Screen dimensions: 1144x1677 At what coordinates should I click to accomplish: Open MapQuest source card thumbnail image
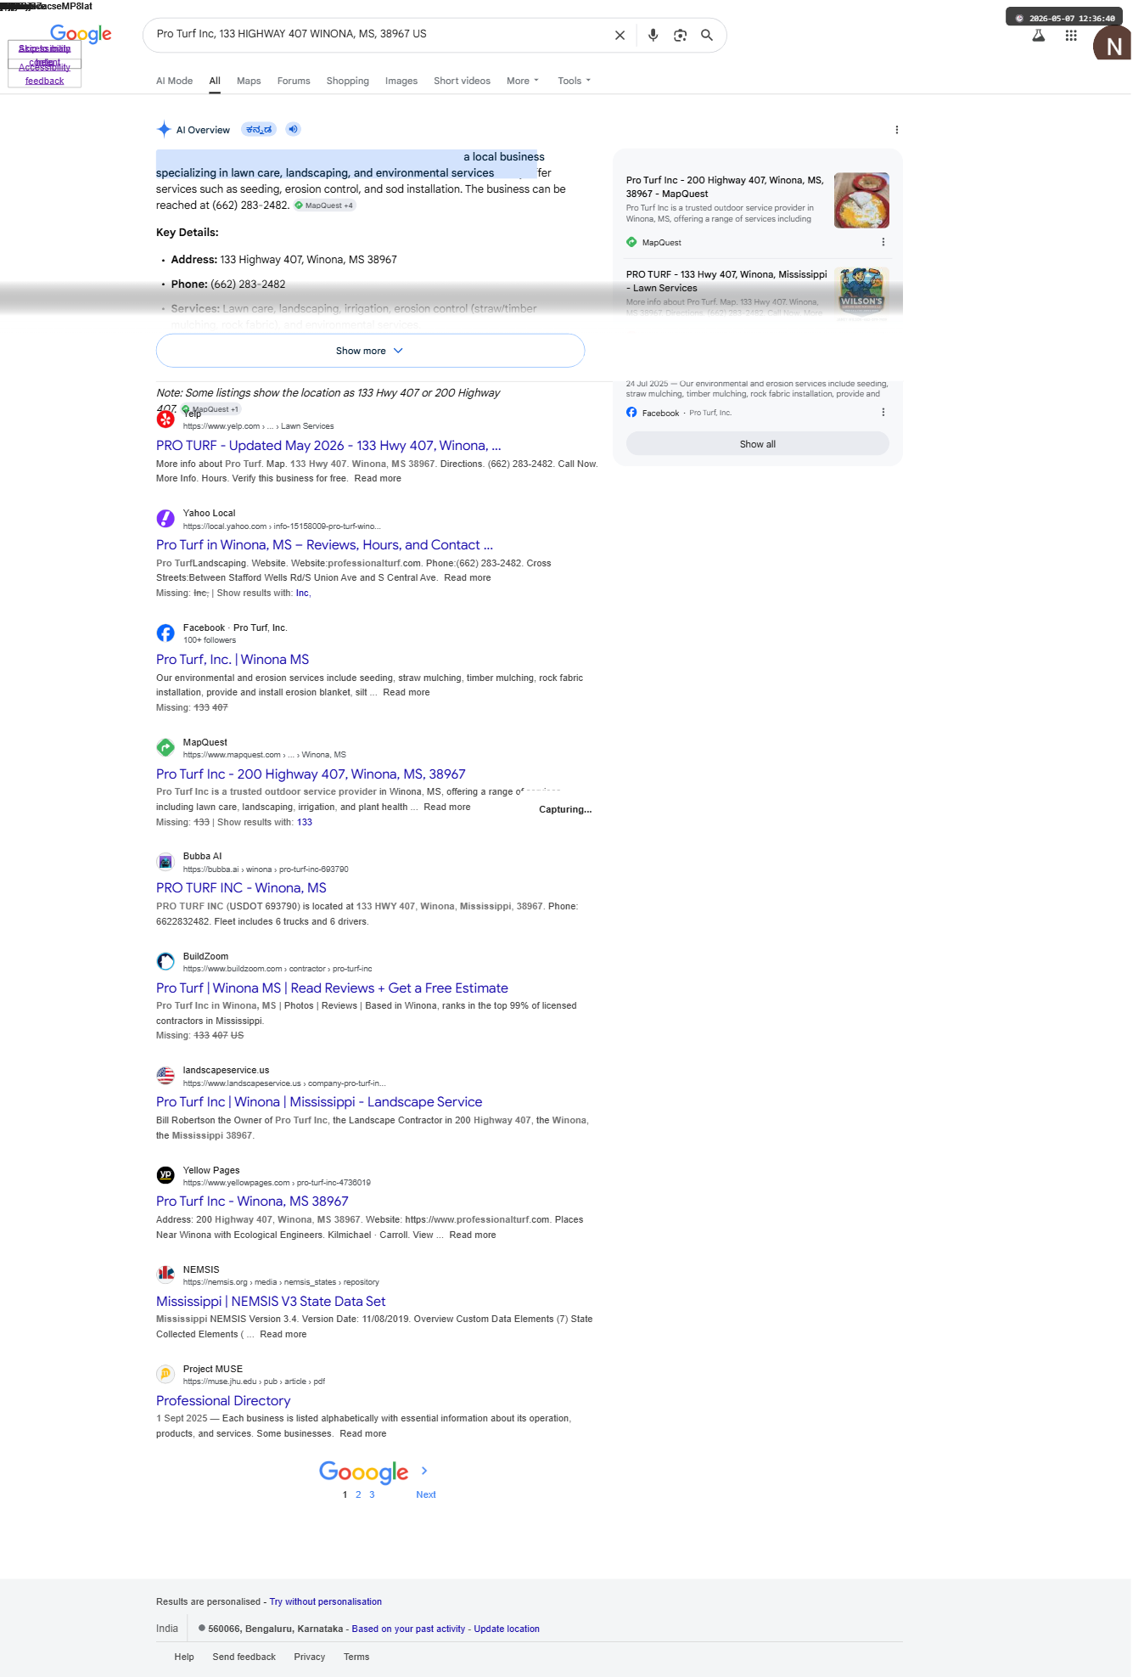[861, 200]
